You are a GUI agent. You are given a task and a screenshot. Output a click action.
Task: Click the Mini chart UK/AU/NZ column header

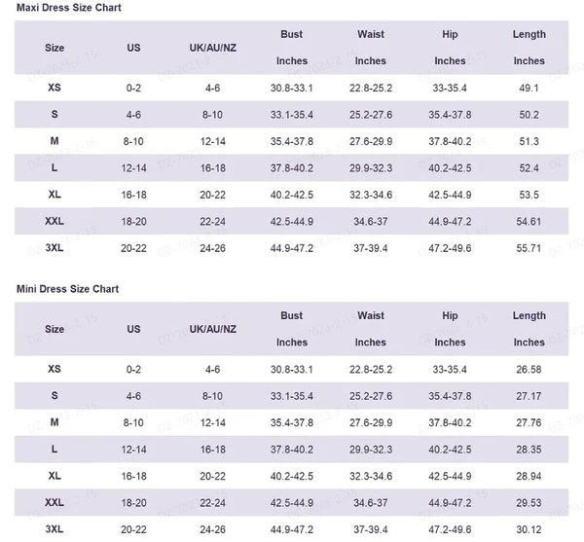tap(212, 329)
